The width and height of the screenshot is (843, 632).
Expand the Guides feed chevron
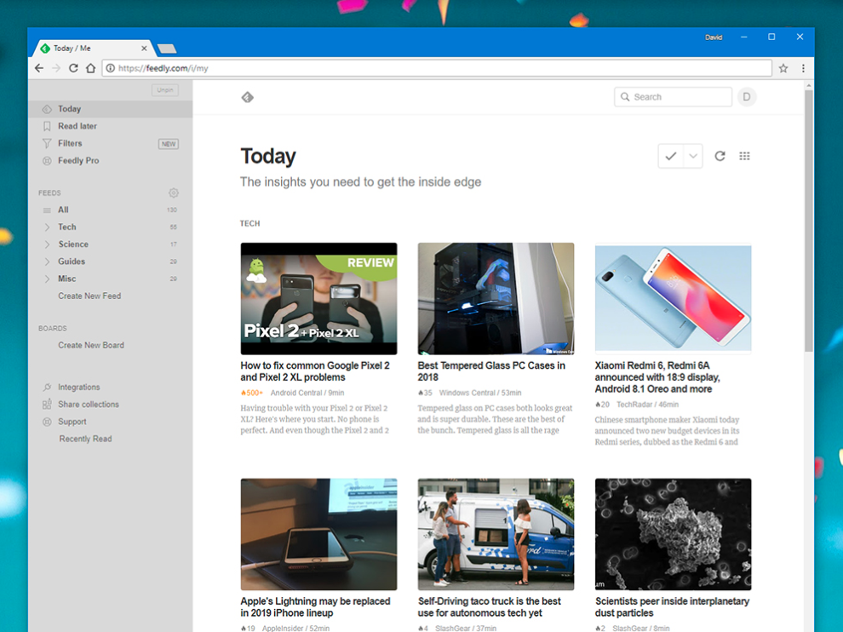pyautogui.click(x=47, y=261)
